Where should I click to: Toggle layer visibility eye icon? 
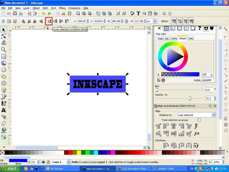coord(43,162)
